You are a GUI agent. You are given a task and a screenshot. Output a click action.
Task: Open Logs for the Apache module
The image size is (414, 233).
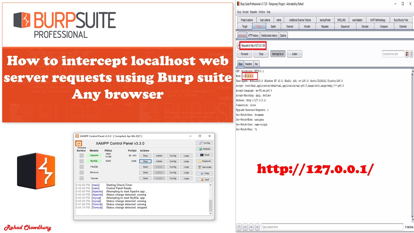pos(186,156)
